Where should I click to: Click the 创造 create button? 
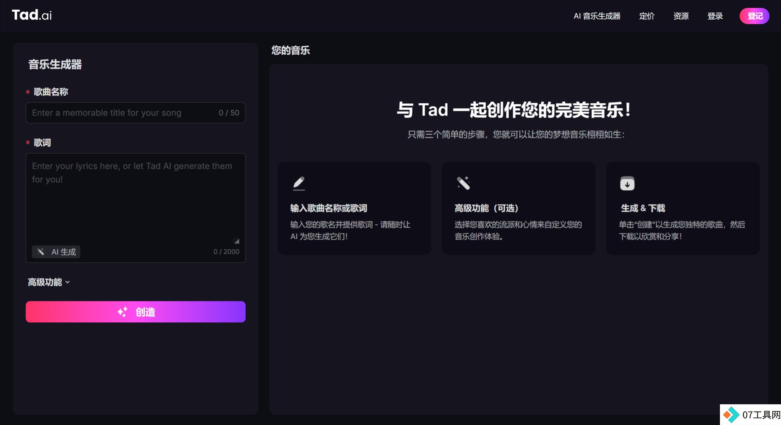pos(136,312)
